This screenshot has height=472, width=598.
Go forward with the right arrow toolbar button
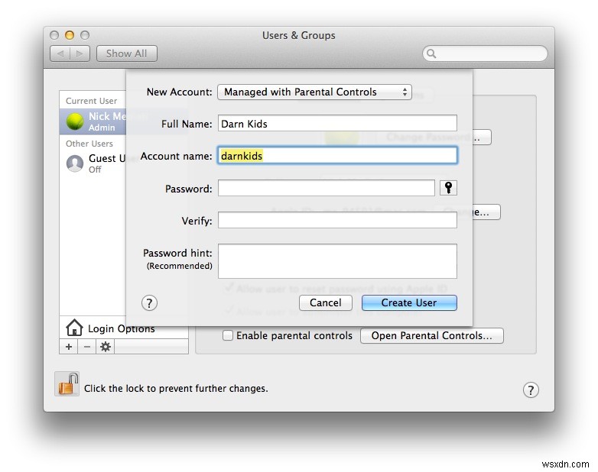80,53
